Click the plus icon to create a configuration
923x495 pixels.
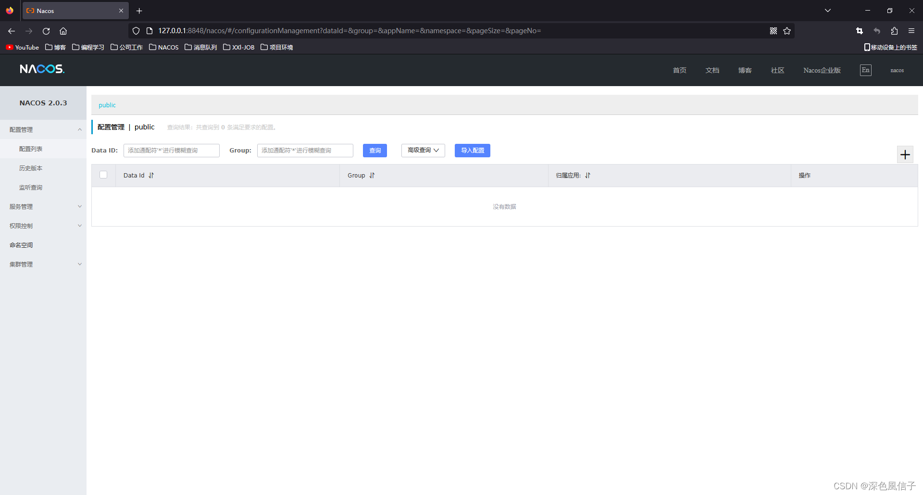click(905, 154)
